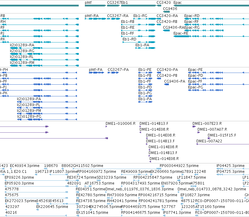Screen dimensions: 249x217
Task: Select feature DME1-015F15.F
Action: (x=222, y=136)
